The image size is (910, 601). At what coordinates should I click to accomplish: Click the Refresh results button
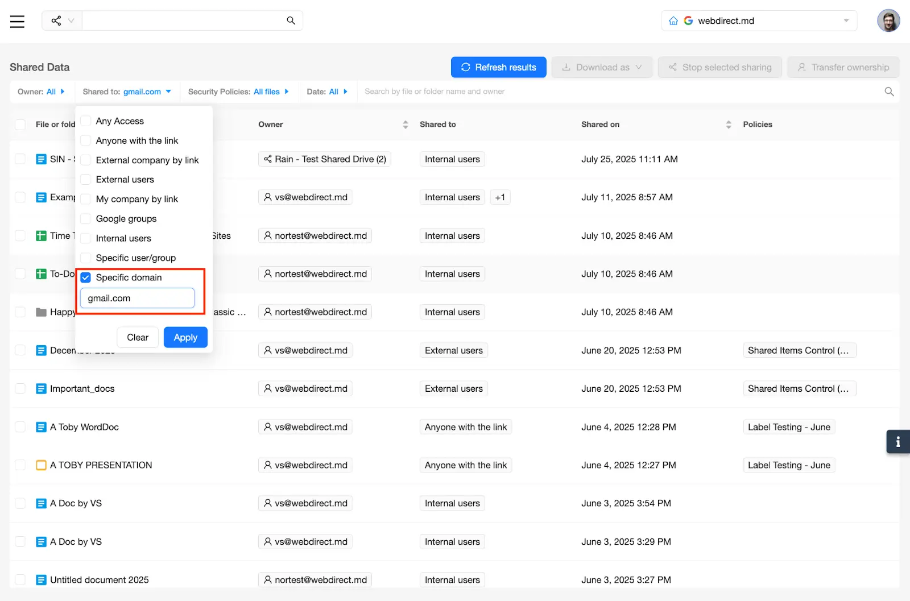pyautogui.click(x=498, y=67)
